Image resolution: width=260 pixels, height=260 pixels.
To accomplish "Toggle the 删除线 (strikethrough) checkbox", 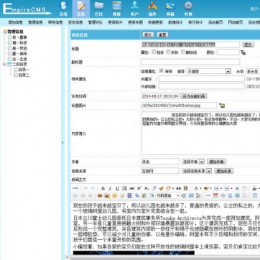I will [x=183, y=52].
